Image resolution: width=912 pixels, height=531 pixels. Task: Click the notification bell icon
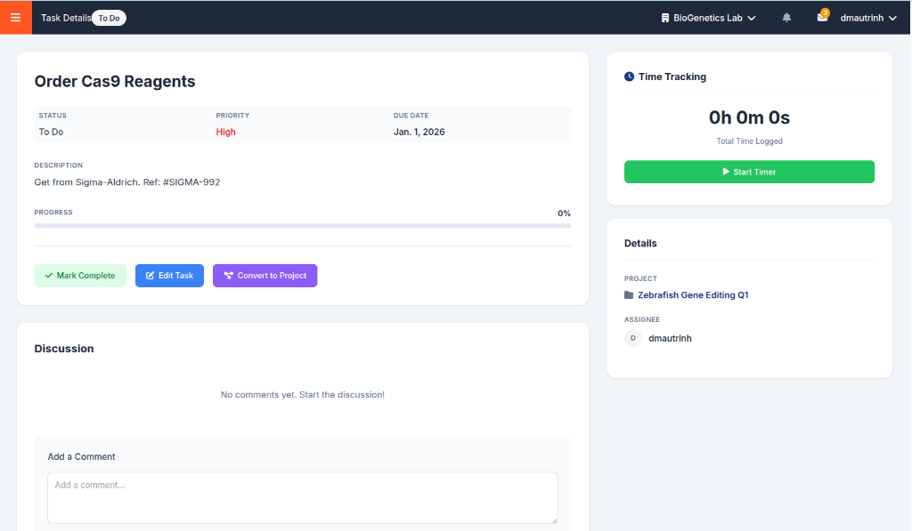[786, 17]
